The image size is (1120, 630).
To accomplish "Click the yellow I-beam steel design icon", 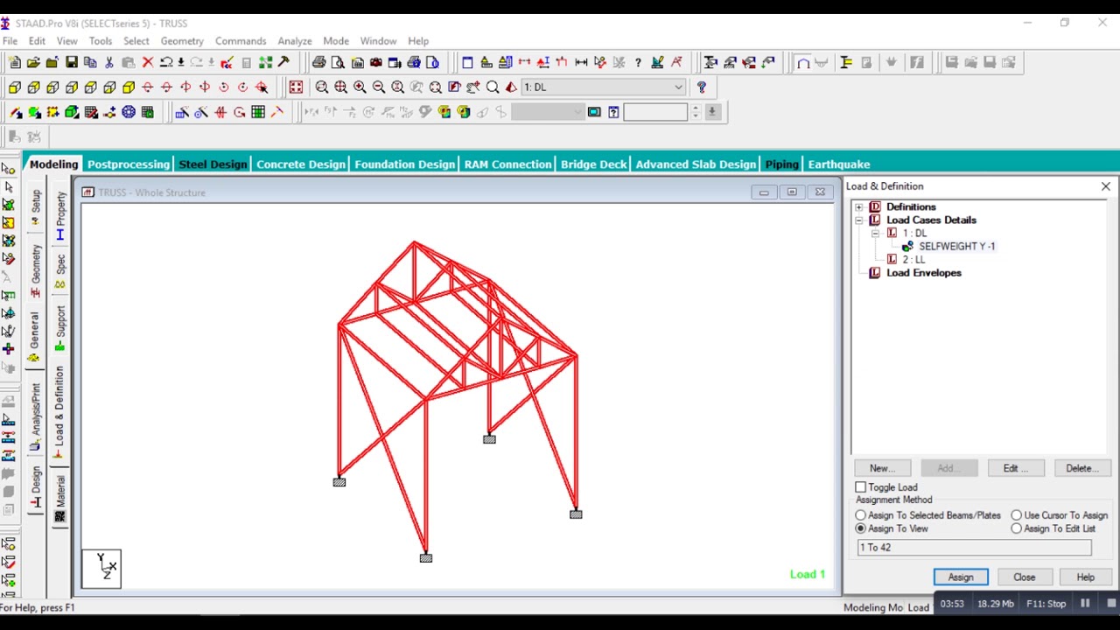I will 845,62.
